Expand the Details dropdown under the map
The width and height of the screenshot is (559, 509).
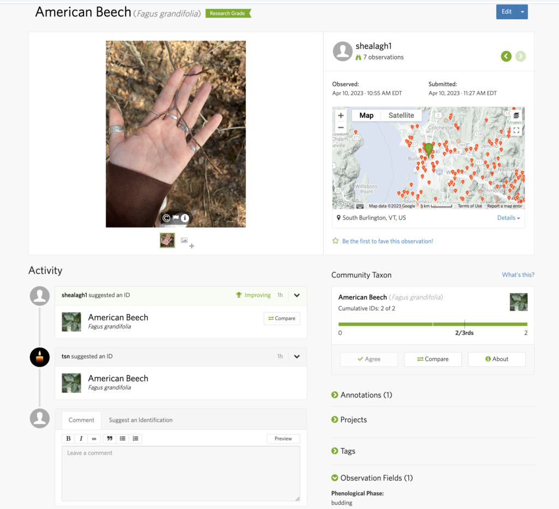click(508, 218)
